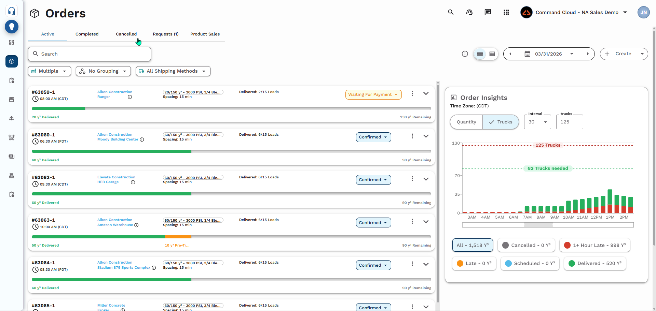
Task: Open the Requests (1) tab
Action: (166, 34)
